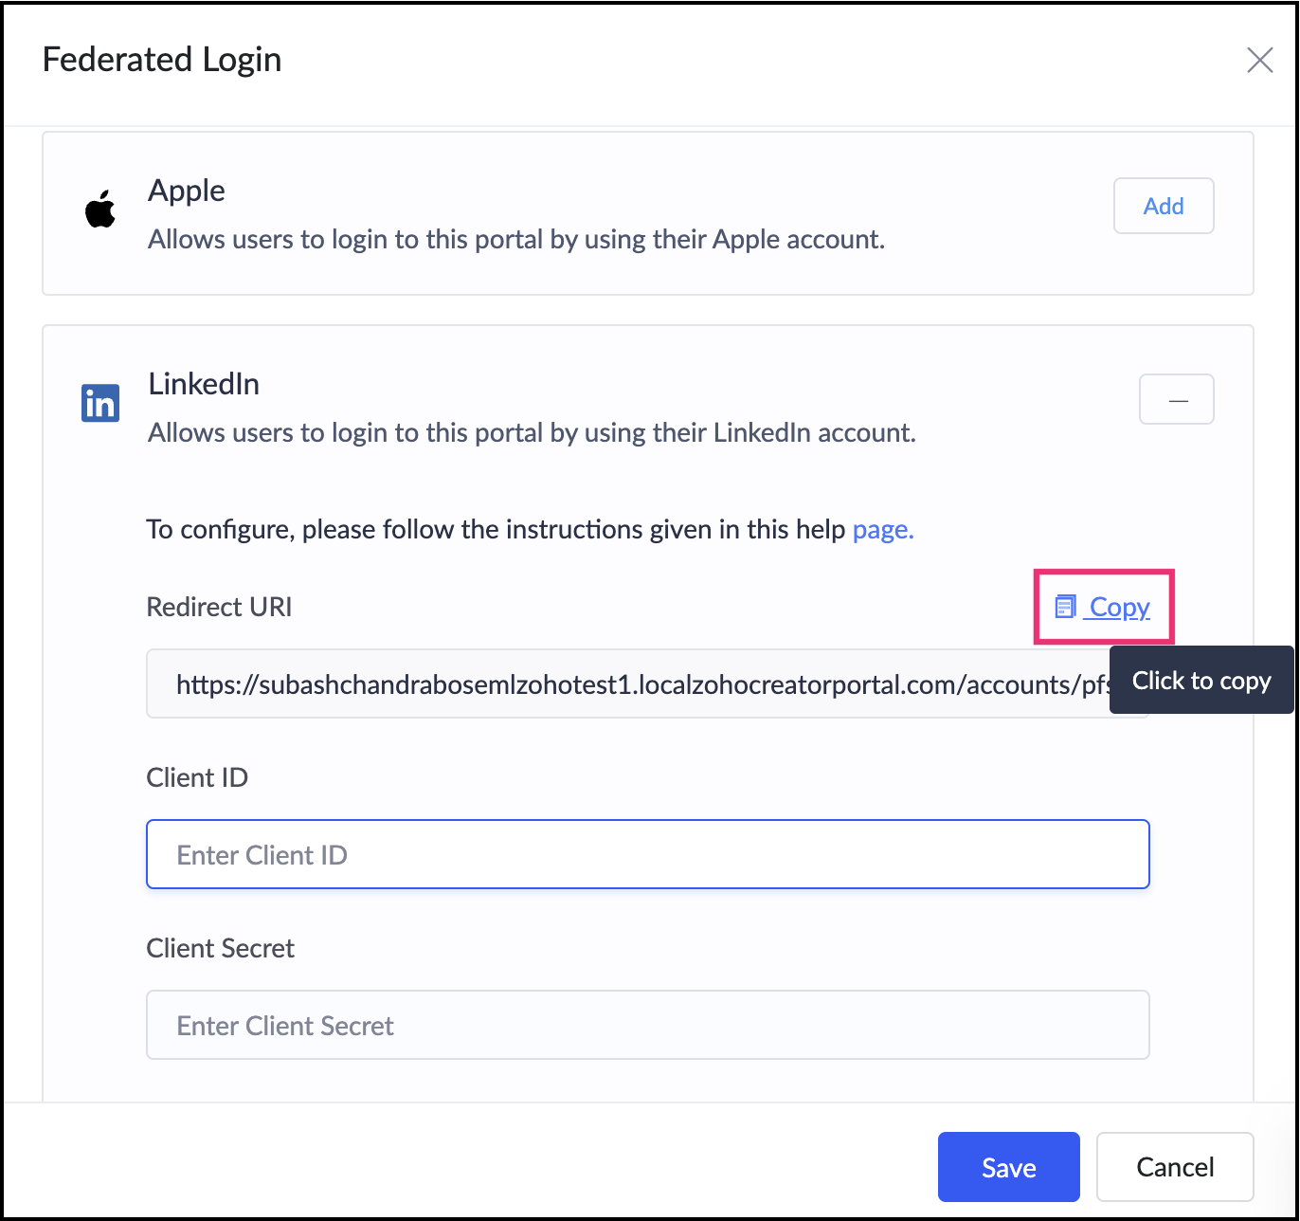This screenshot has height=1221, width=1300.
Task: Click the Apple logo icon
Action: (100, 210)
